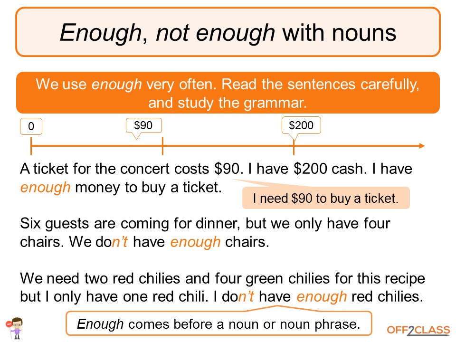
Task: Click the starting tick under the 0 label
Action: [31, 146]
